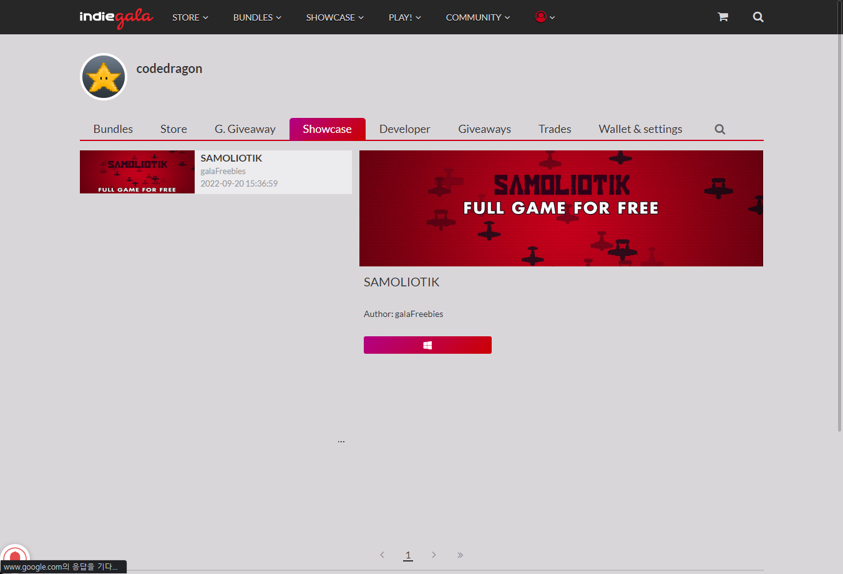The image size is (843, 574).
Task: Click the header search magnifier icon
Action: (x=758, y=17)
